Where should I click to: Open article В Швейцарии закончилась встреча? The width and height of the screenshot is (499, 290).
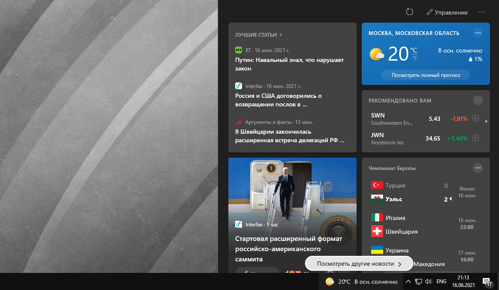pos(289,136)
